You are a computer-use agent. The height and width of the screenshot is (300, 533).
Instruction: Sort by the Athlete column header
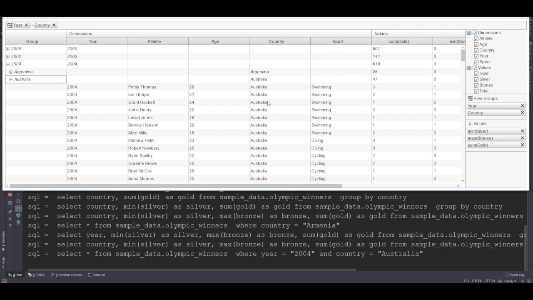[158, 41]
